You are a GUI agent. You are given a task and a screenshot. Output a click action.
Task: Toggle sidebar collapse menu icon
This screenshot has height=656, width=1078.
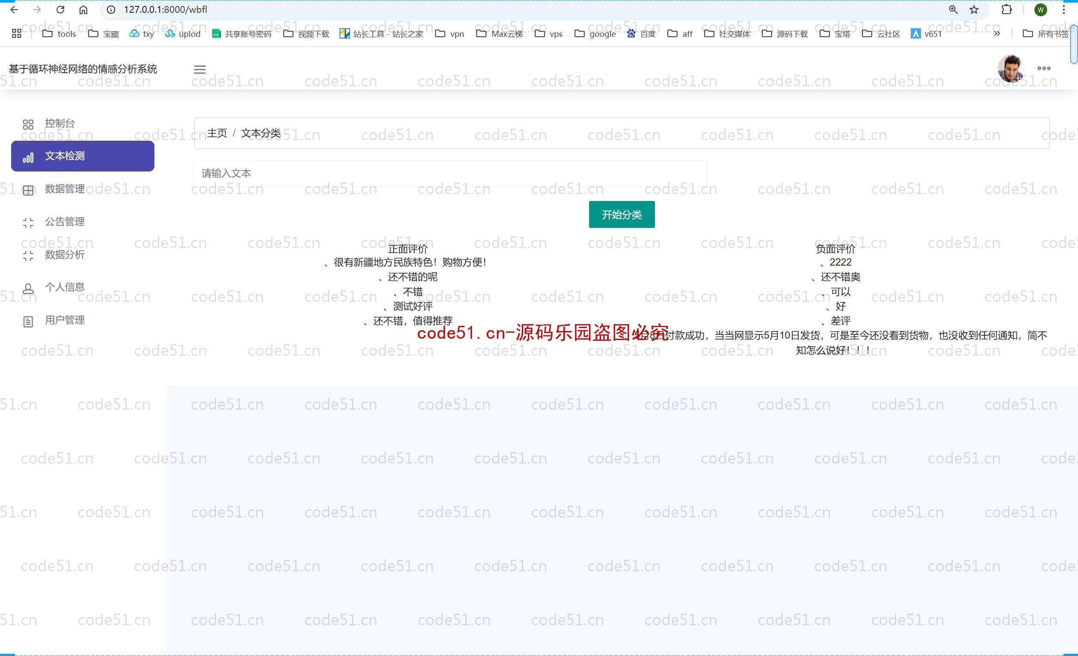[x=199, y=69]
